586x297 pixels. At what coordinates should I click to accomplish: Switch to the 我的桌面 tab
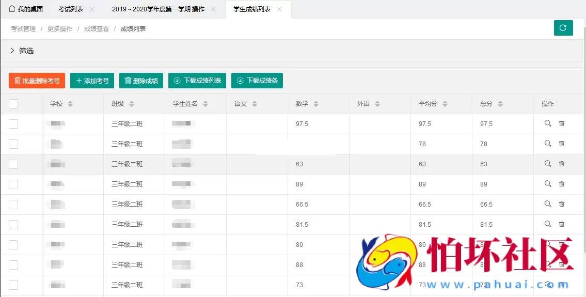pos(25,9)
